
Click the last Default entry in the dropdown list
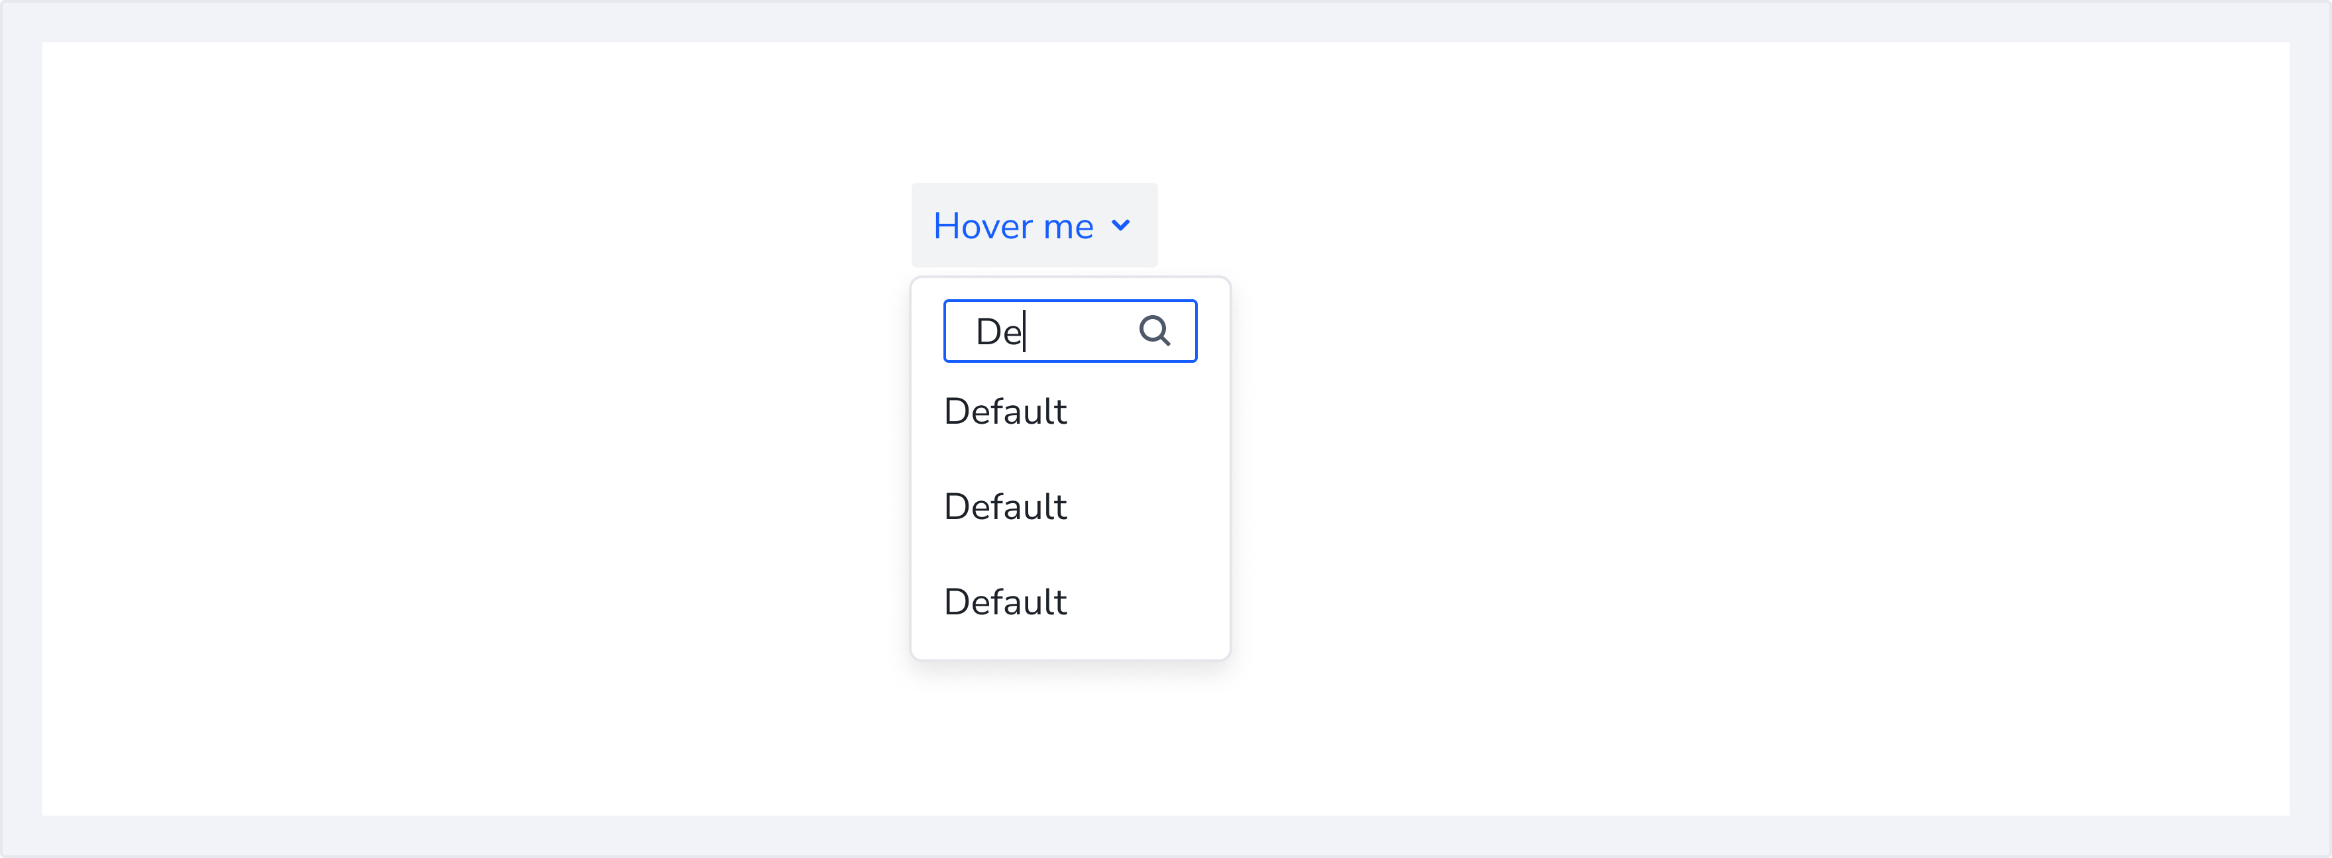[1005, 602]
